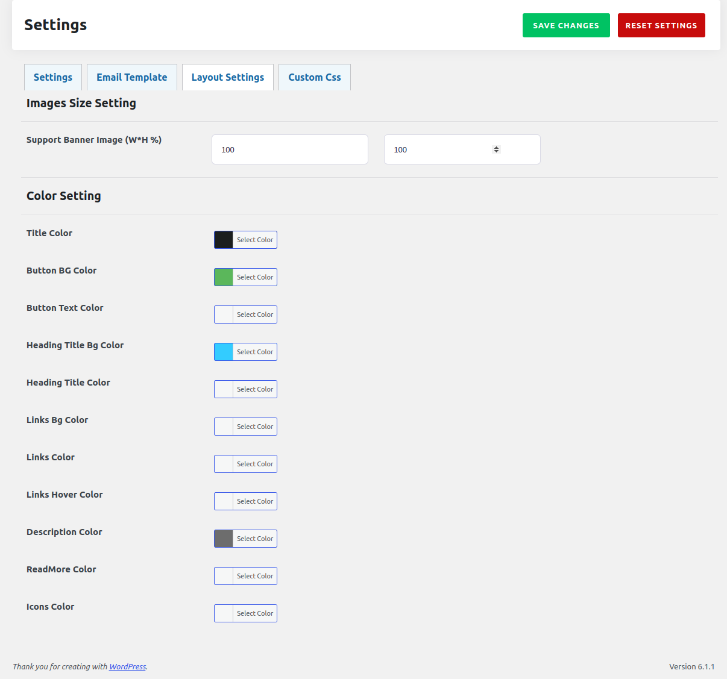The width and height of the screenshot is (727, 679).
Task: Click the Links Hover Color label
Action: tap(65, 495)
